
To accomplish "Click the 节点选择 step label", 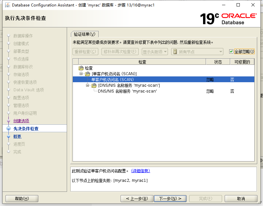I will pyautogui.click(x=21, y=59).
